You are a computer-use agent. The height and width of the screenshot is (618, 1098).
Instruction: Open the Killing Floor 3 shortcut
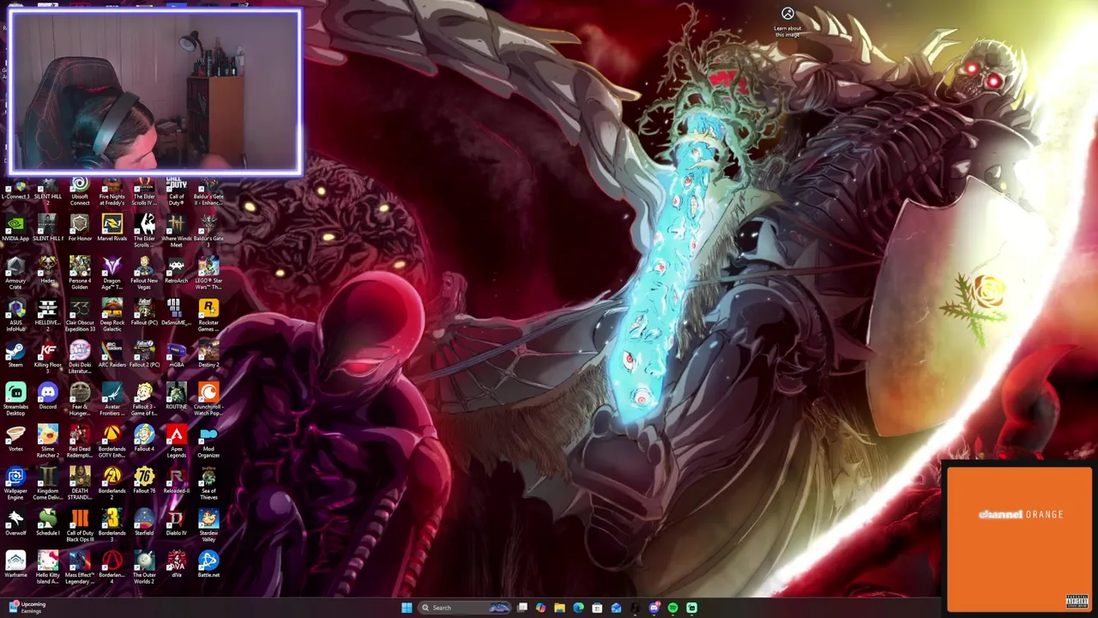[47, 354]
